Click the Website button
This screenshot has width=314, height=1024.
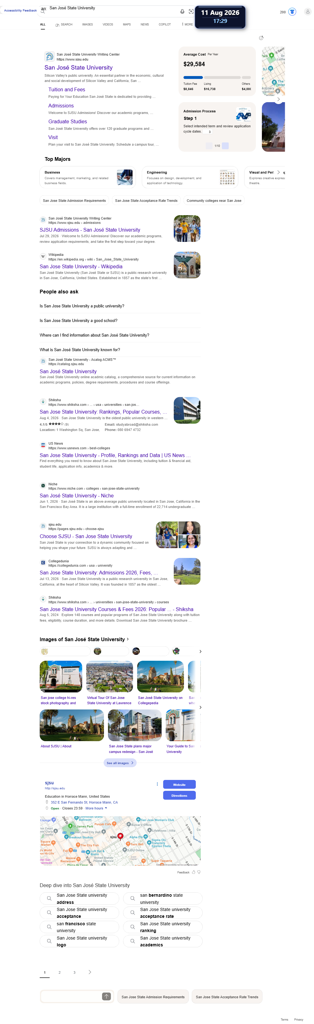tap(179, 784)
